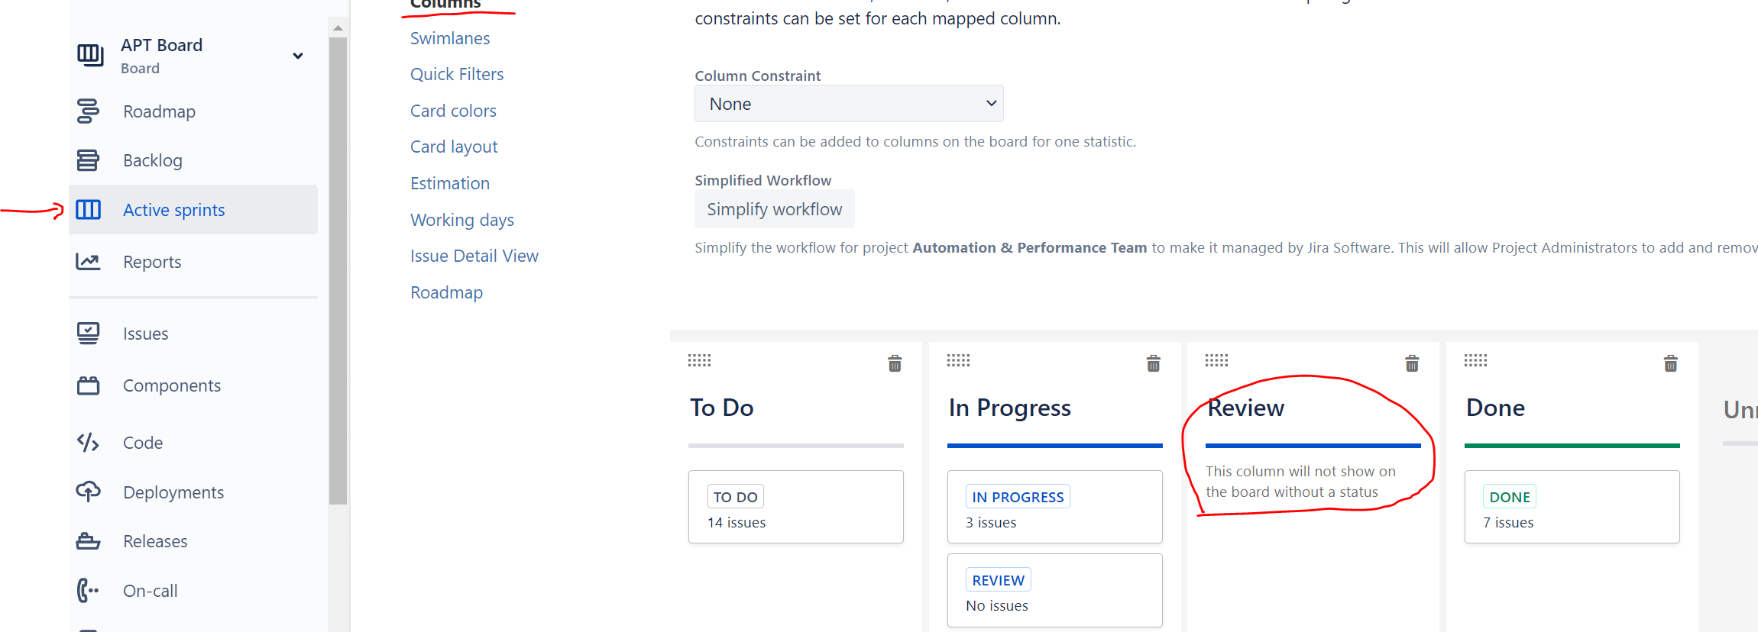
Task: Open the Column Constraint dropdown
Action: point(849,104)
